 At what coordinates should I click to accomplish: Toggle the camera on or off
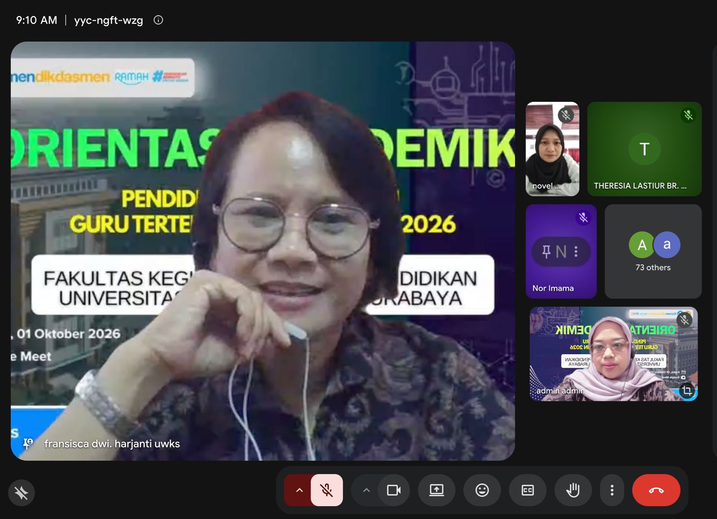pyautogui.click(x=394, y=490)
